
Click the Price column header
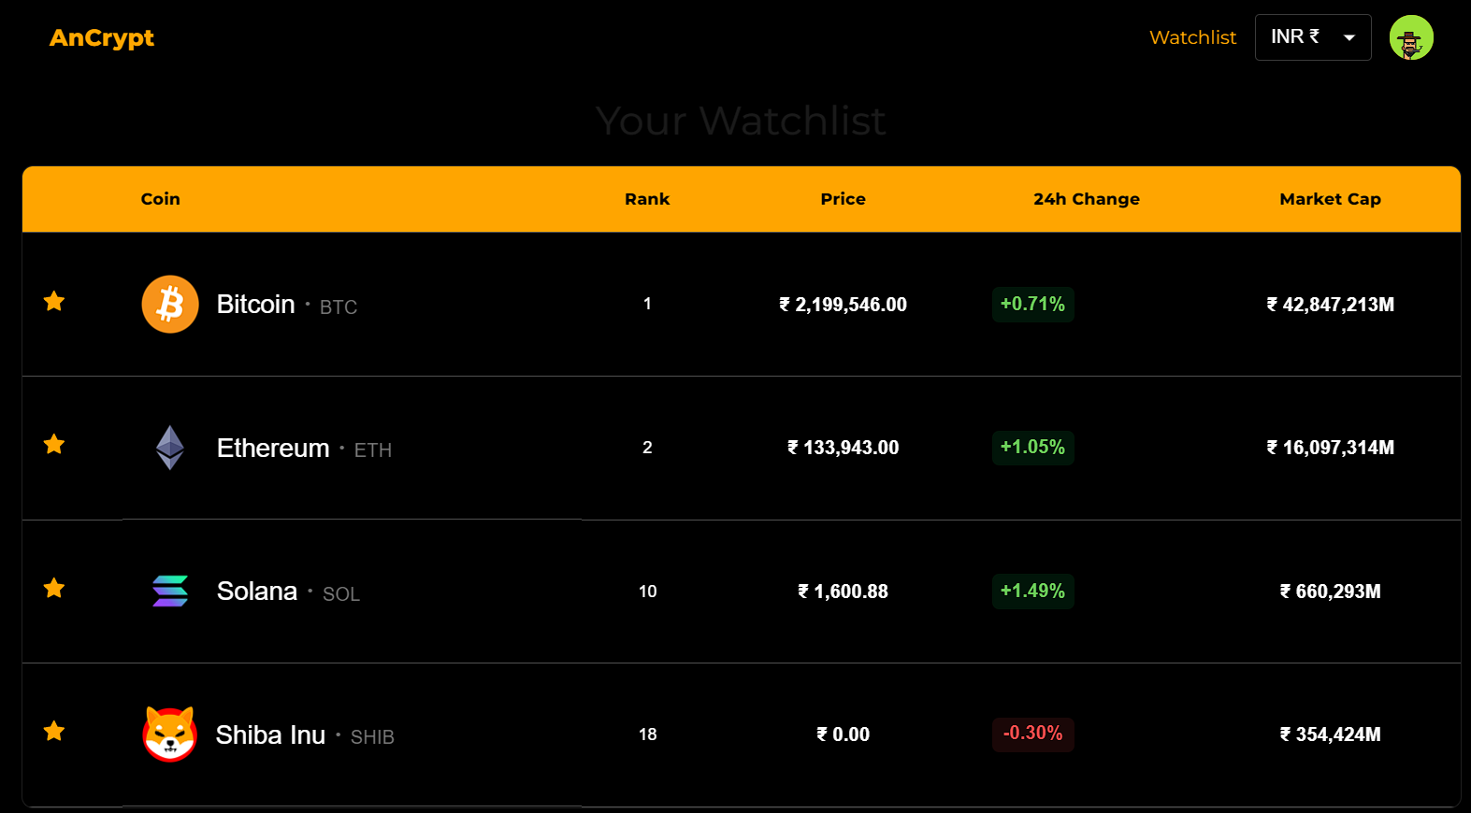843,199
